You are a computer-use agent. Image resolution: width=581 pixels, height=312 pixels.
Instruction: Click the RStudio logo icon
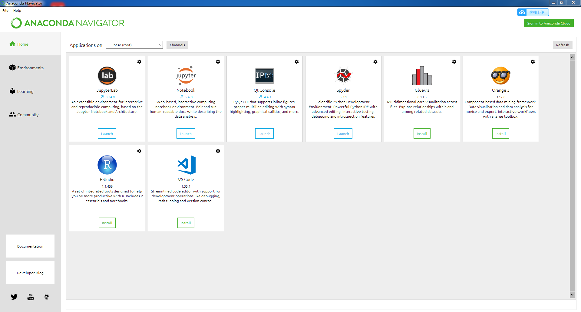(x=107, y=165)
